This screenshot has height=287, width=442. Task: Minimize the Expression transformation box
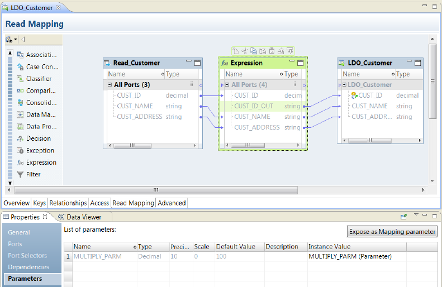click(x=292, y=61)
